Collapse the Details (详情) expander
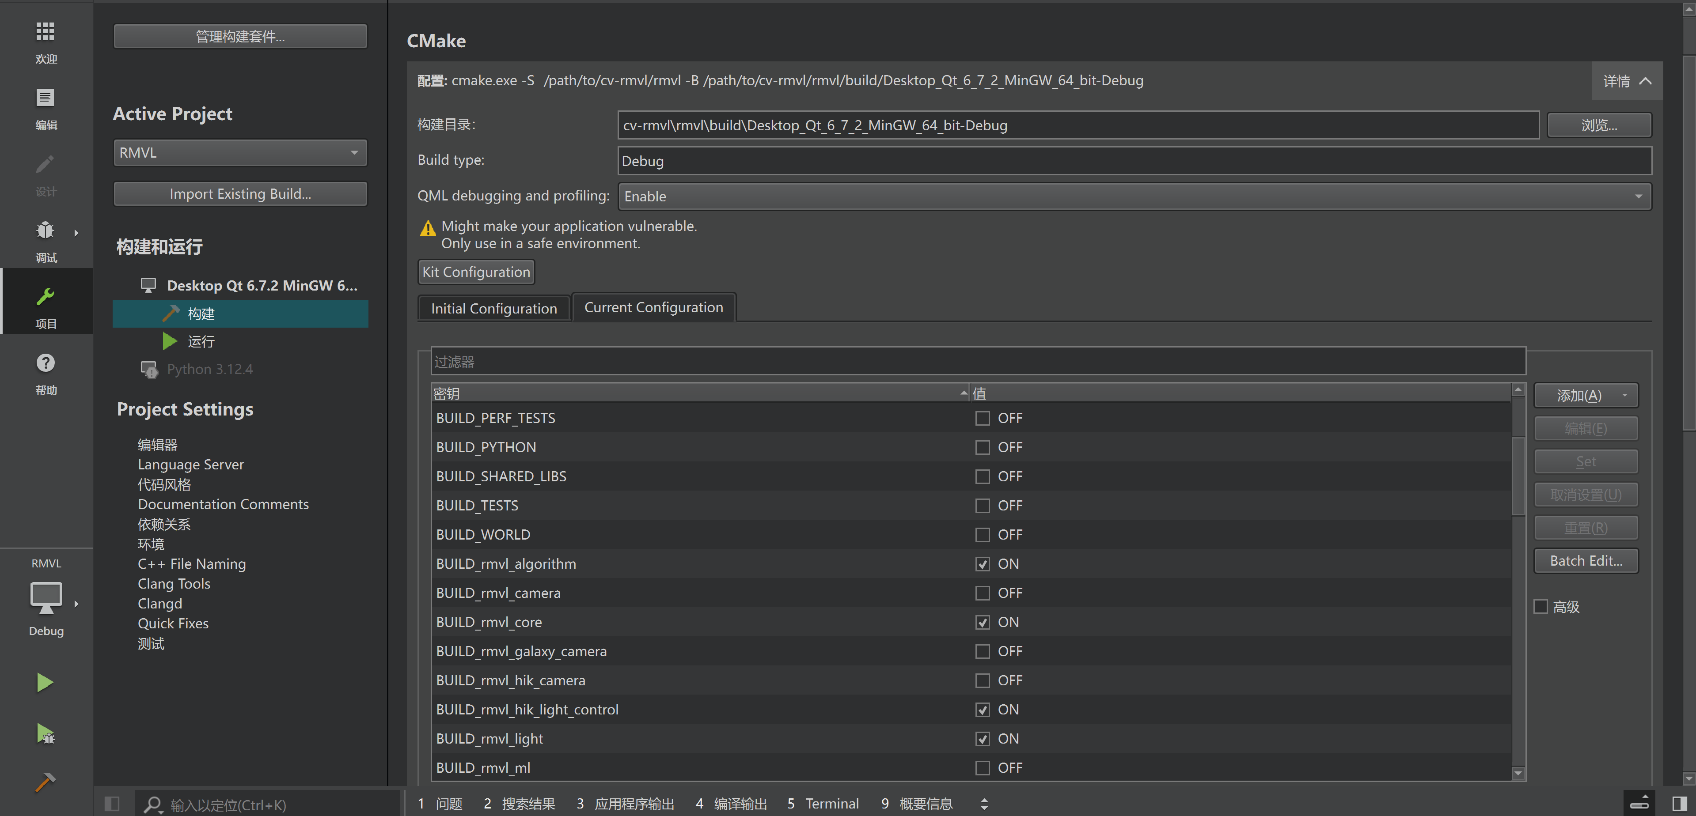1696x816 pixels. (x=1626, y=81)
